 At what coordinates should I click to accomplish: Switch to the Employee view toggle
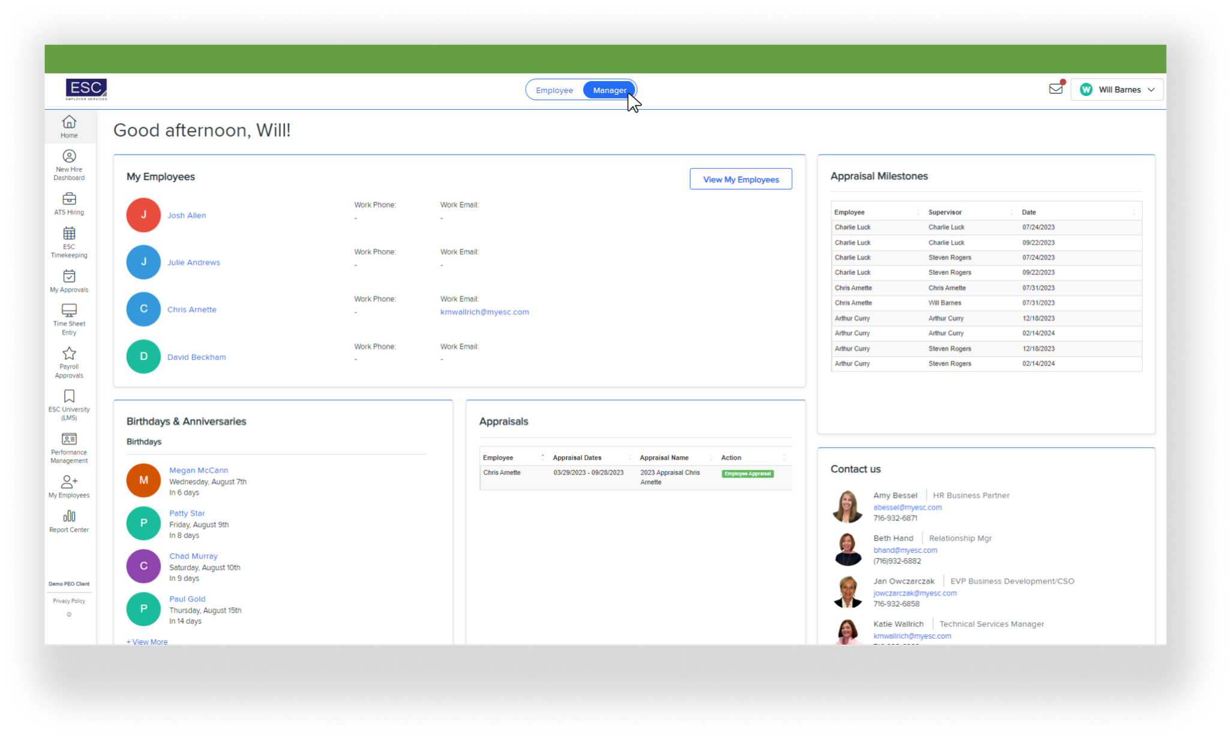pyautogui.click(x=554, y=90)
